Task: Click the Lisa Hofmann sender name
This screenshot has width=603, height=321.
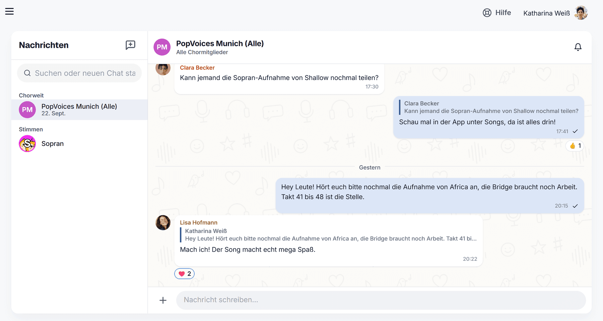Action: pos(199,223)
